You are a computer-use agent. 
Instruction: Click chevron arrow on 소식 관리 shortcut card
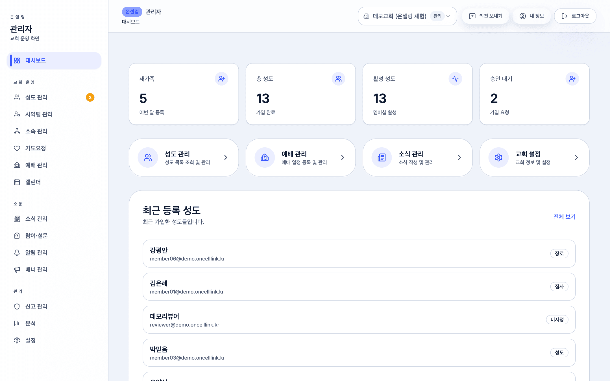[459, 157]
